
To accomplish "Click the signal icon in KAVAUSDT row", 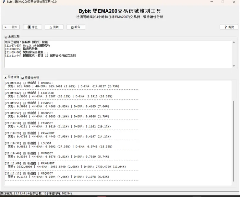I will coord(25,133).
